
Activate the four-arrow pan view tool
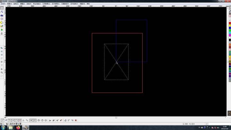coord(2,69)
